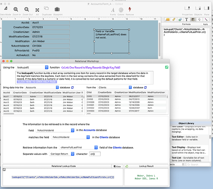Apply the formula in properties panel
Image resolution: width=213 pixels, height=189 pixels.
(x=205, y=24)
